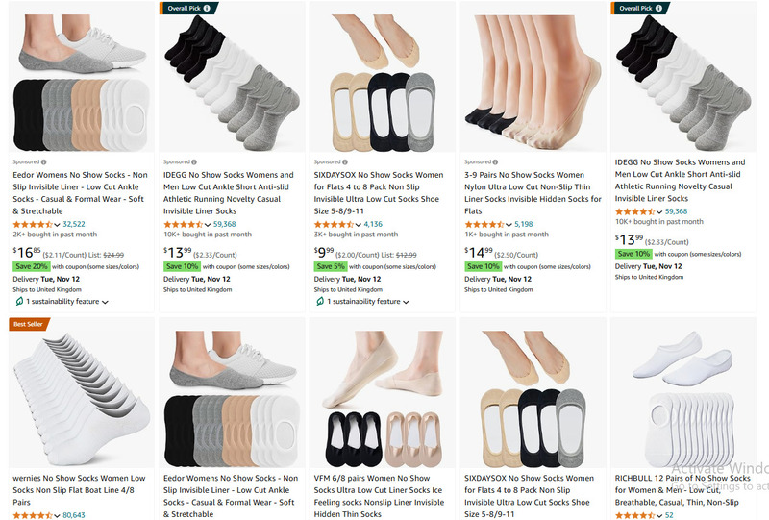Open rating dropdown next to 5,198 reviews

coord(509,225)
